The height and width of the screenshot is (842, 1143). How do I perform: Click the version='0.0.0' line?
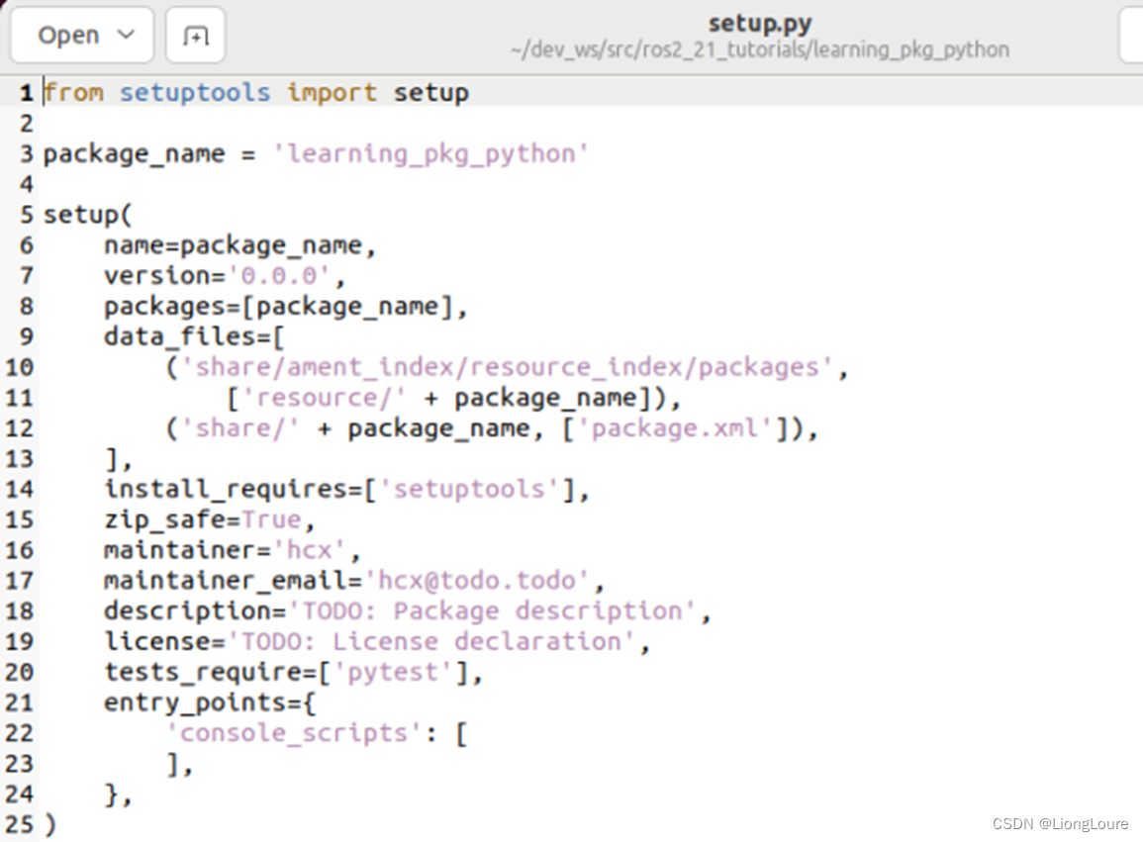[225, 276]
